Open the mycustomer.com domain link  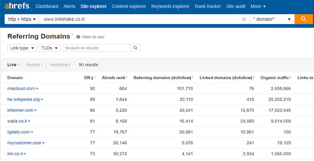[x=24, y=143]
